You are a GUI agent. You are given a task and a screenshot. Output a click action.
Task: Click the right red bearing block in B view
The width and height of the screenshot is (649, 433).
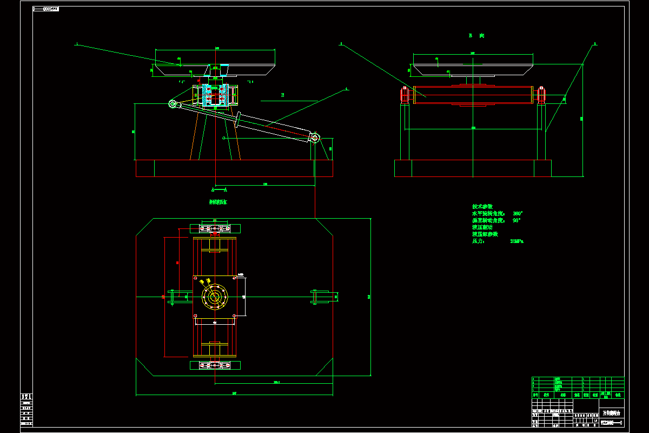tap(541, 95)
